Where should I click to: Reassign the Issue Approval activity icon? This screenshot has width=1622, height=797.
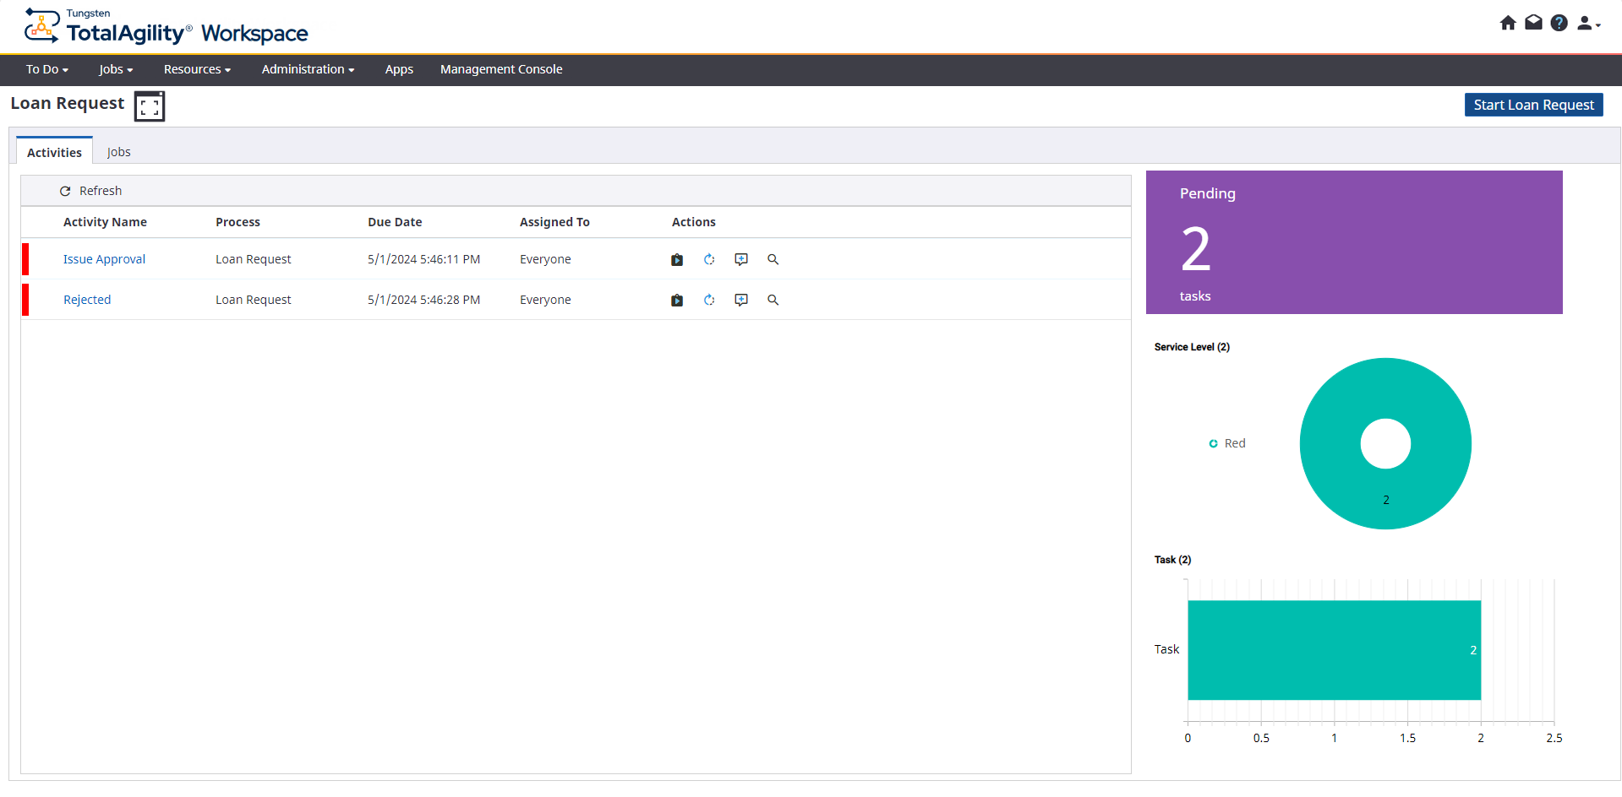tap(709, 260)
